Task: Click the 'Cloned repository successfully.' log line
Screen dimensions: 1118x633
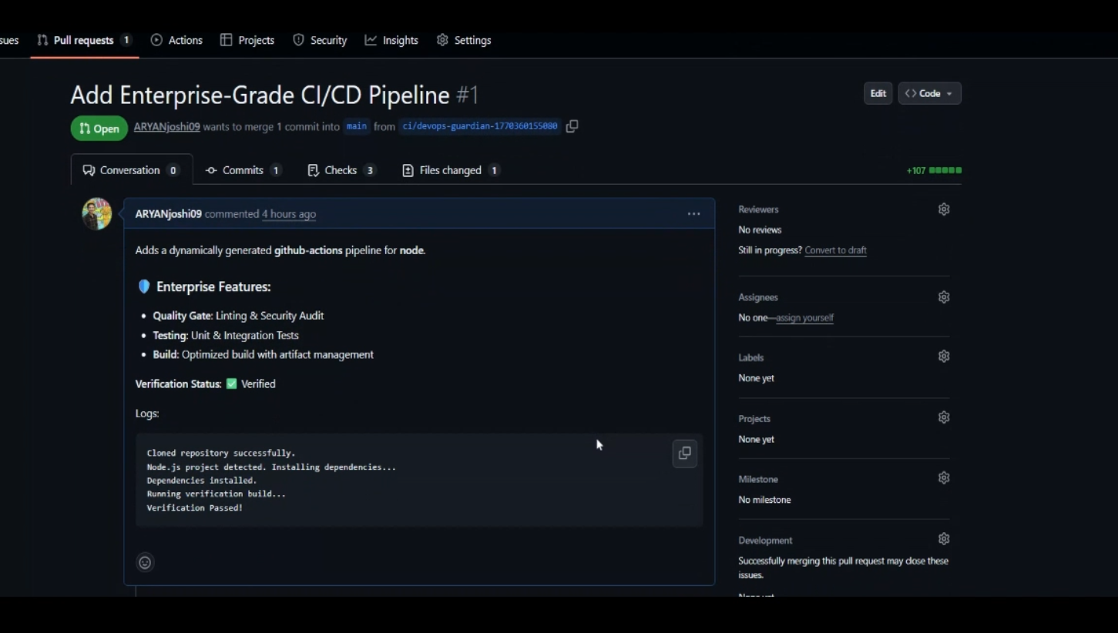Action: (221, 454)
